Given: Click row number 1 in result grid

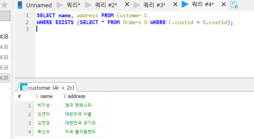Looking at the screenshot, I should coord(24,106).
